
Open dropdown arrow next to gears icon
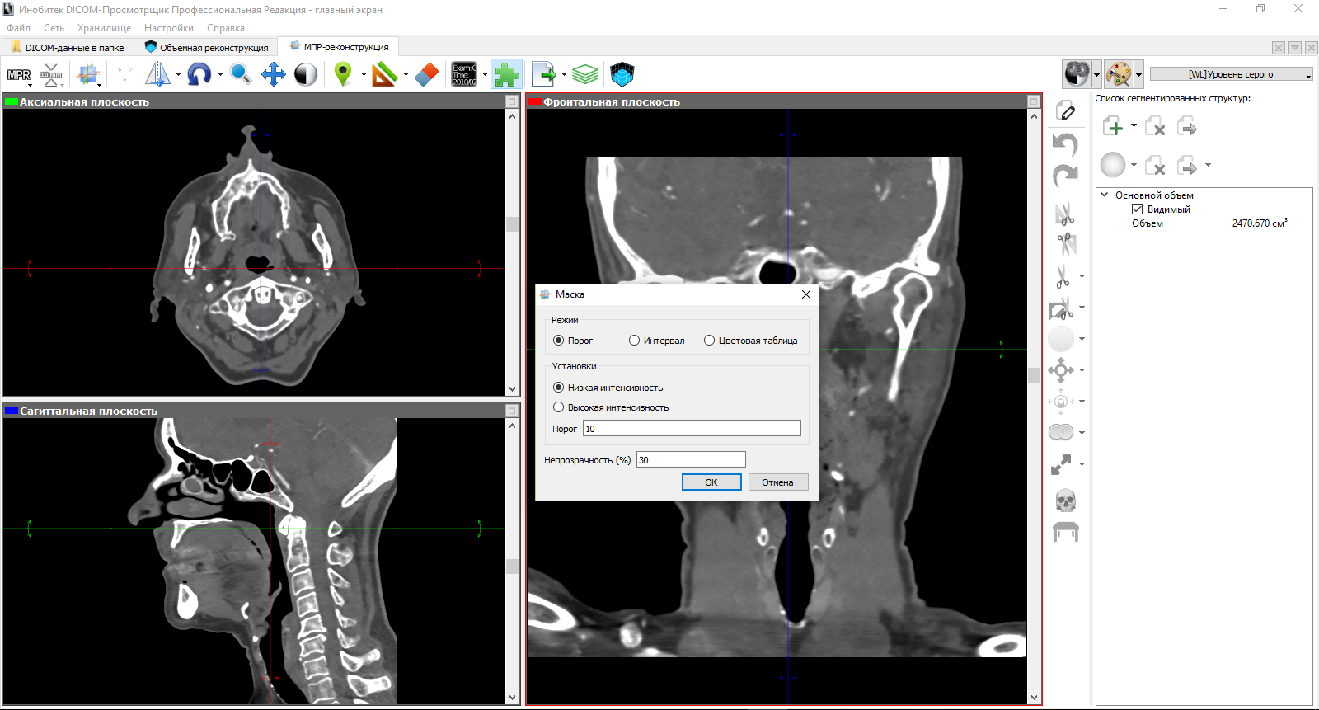1096,74
